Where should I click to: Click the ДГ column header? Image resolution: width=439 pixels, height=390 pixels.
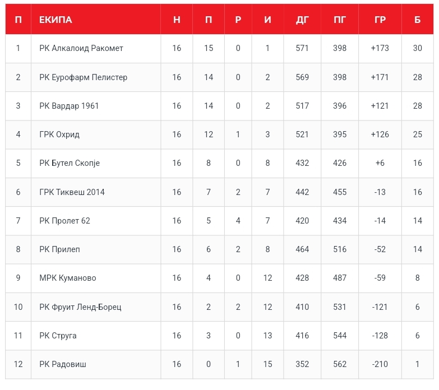coord(302,20)
